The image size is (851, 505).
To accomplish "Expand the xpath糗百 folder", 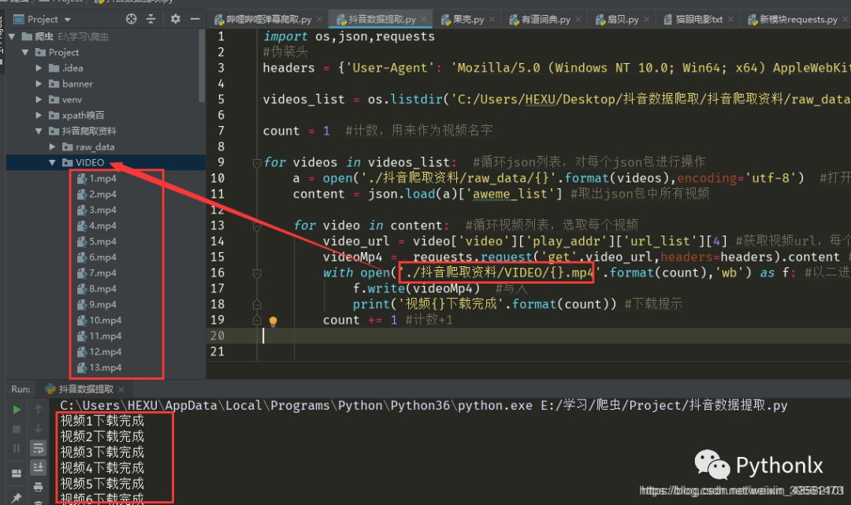I will point(39,115).
